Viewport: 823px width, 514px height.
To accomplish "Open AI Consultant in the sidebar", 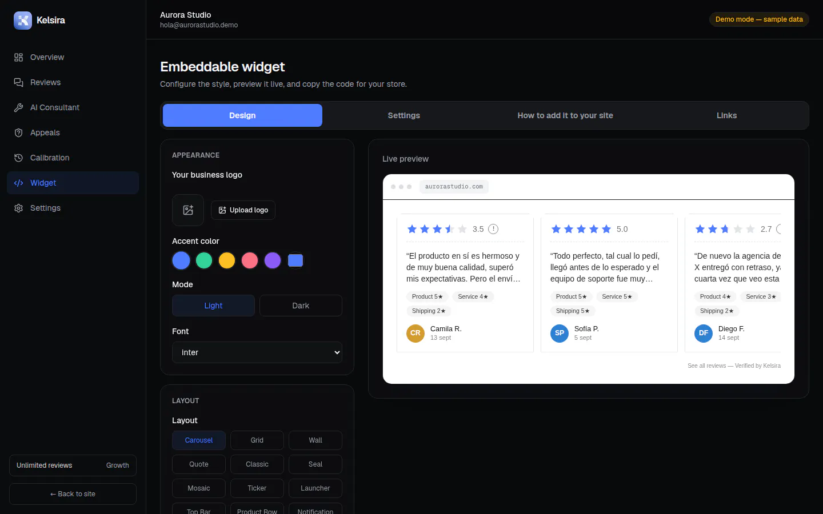I will [x=73, y=107].
